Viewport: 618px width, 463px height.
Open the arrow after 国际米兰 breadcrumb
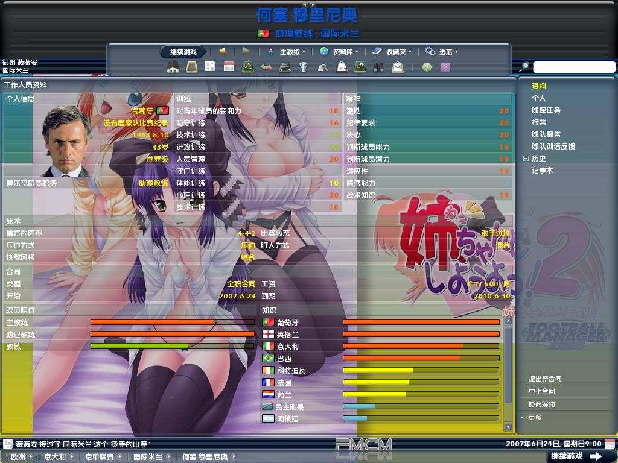[169, 457]
